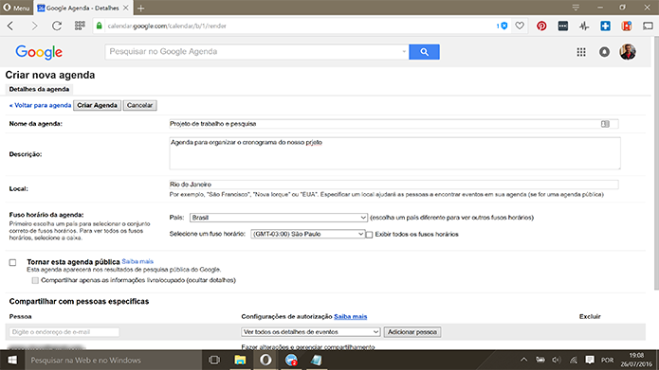Edit the Descrição text area
Image resolution: width=659 pixels, height=370 pixels.
pos(394,153)
